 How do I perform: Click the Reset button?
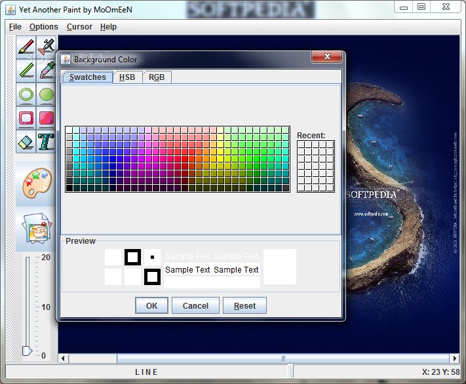(244, 305)
